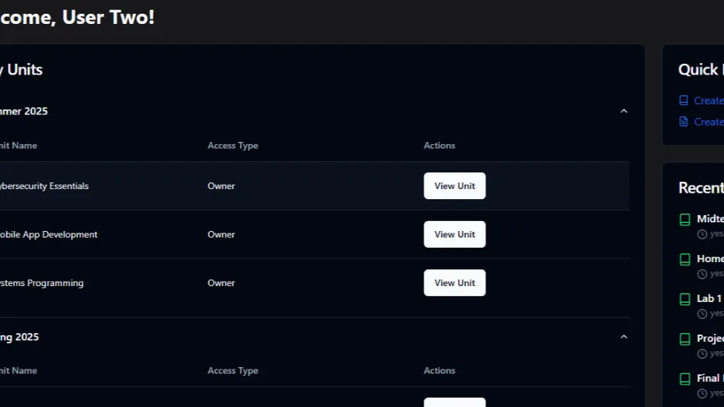The height and width of the screenshot is (407, 724).
Task: Click the green book icon next to Final item
Action: coord(685,379)
